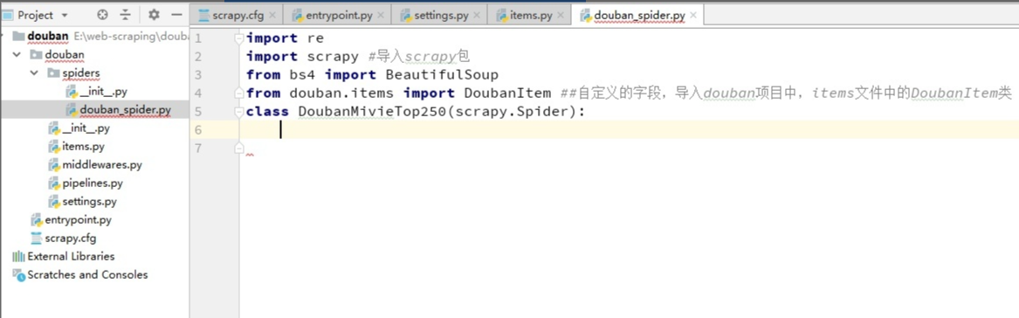This screenshot has width=1019, height=318.
Task: Click the fold end marker on line 7
Action: [239, 149]
